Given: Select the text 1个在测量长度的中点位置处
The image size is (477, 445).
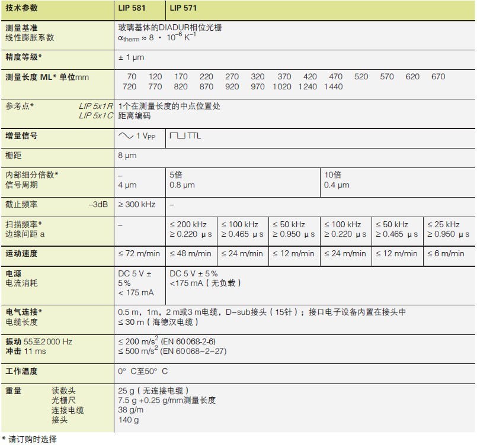Looking at the screenshot, I should (169, 107).
